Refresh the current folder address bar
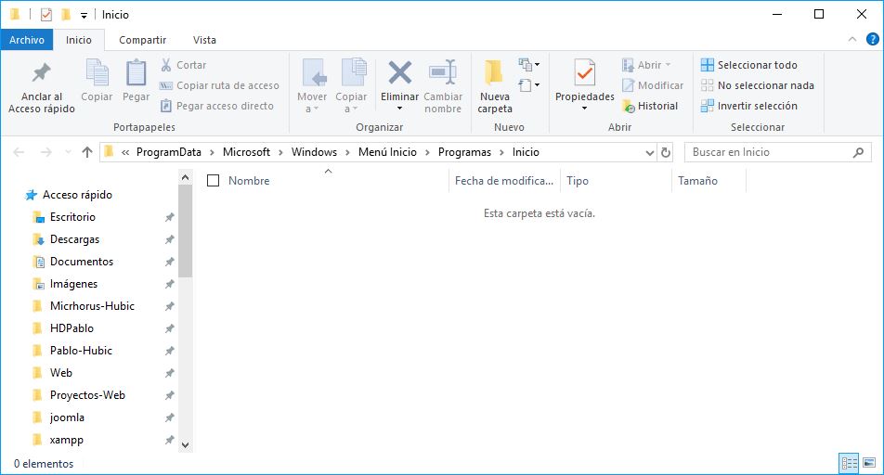Screen dimensions: 884x475 tap(665, 152)
